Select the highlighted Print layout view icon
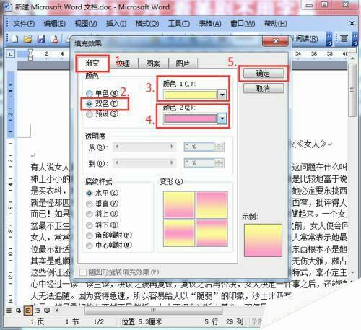This screenshot has width=361, height=330. point(28,311)
